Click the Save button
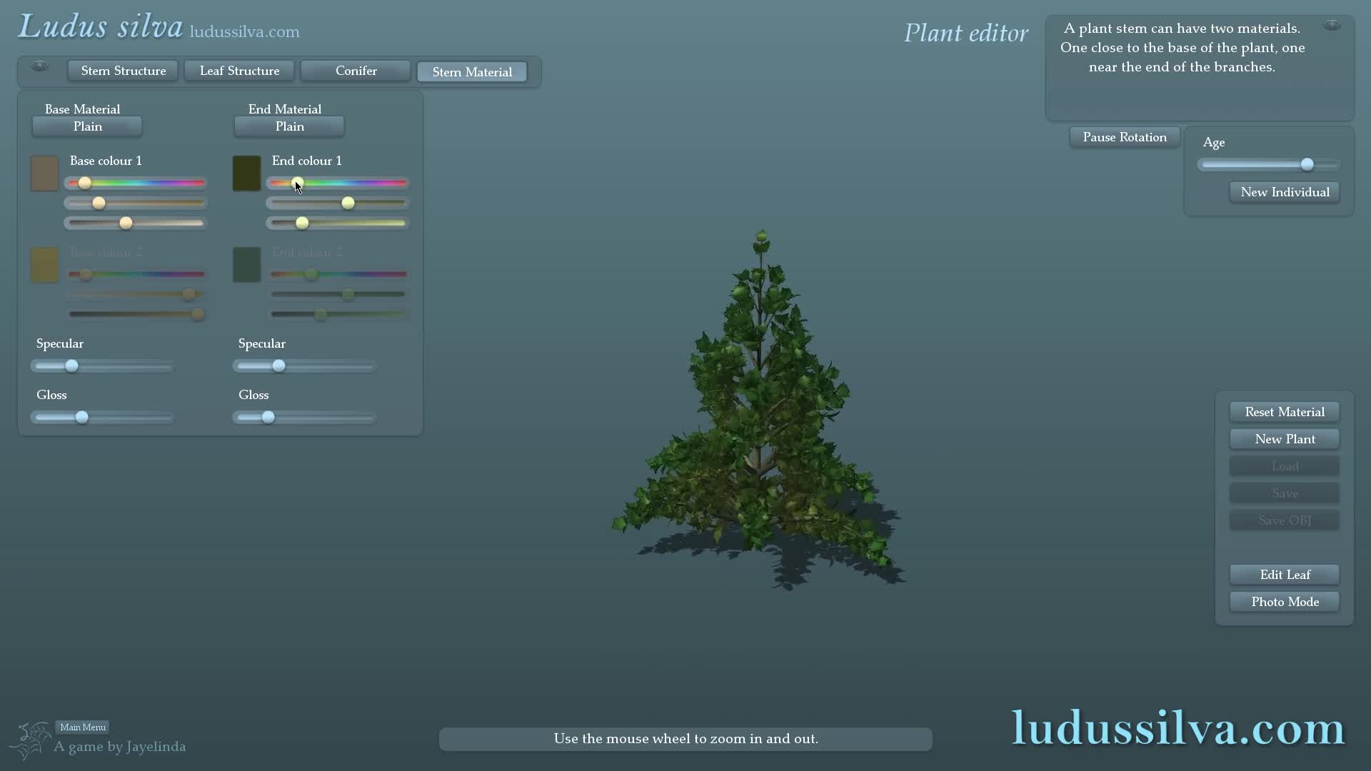The height and width of the screenshot is (771, 1371). 1285,493
